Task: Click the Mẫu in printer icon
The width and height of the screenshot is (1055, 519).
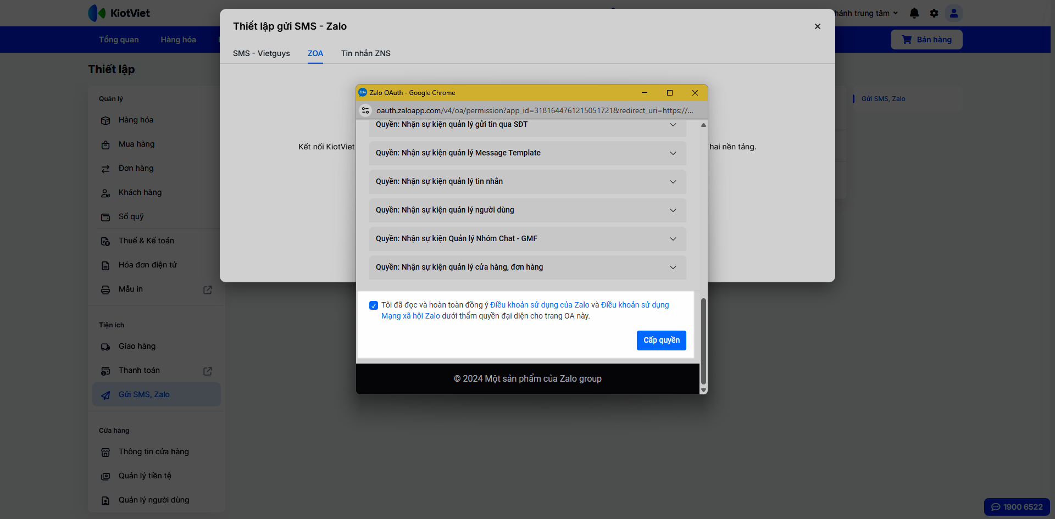Action: 105,289
